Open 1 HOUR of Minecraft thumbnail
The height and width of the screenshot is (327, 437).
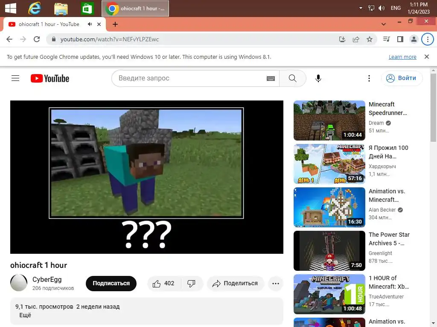coord(329,294)
